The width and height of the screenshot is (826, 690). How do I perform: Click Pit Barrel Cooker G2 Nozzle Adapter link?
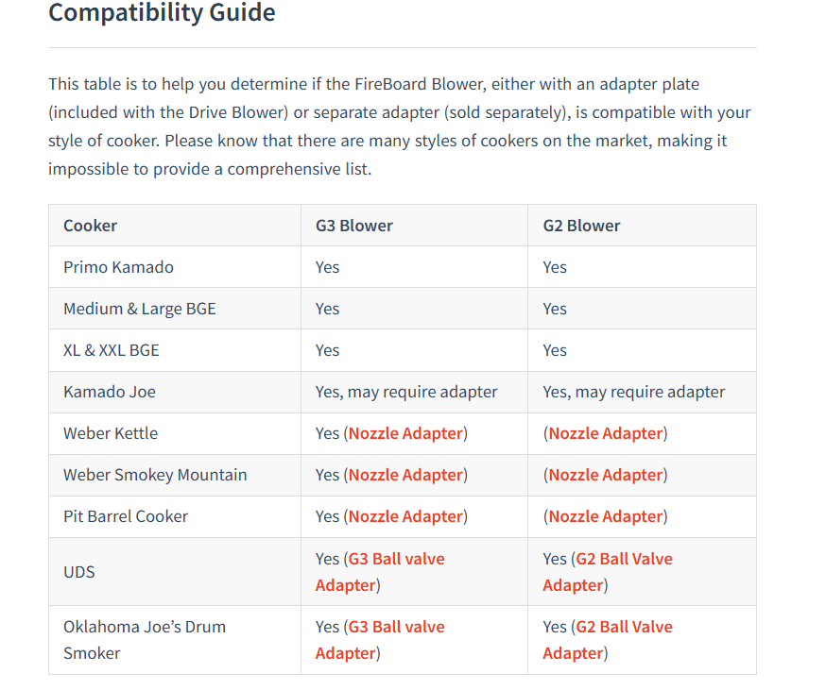pyautogui.click(x=606, y=516)
